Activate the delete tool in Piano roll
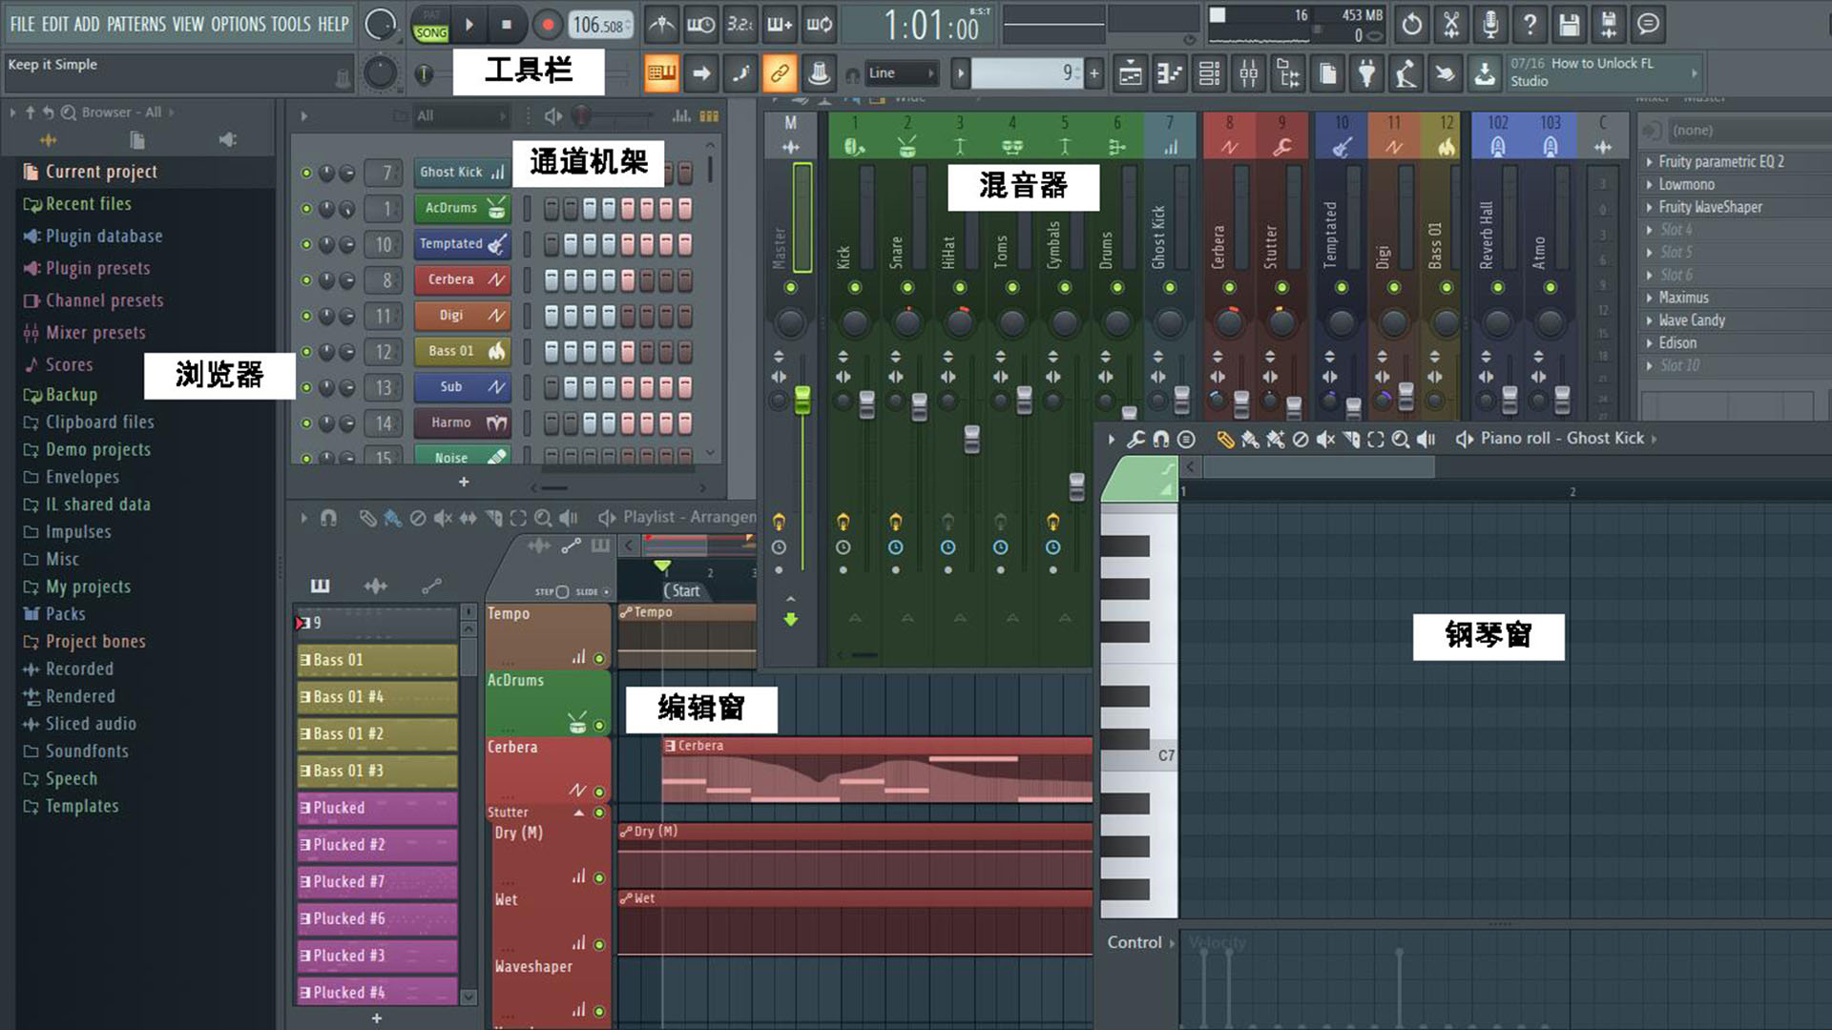The width and height of the screenshot is (1832, 1030). (x=1301, y=440)
